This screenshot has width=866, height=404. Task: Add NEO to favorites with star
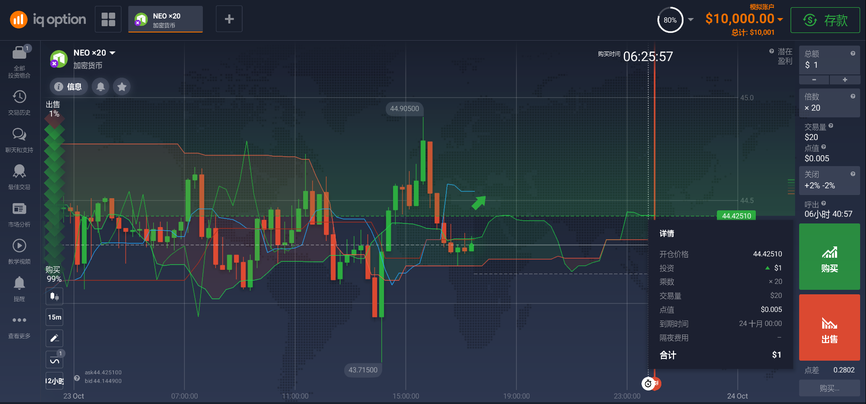122,87
